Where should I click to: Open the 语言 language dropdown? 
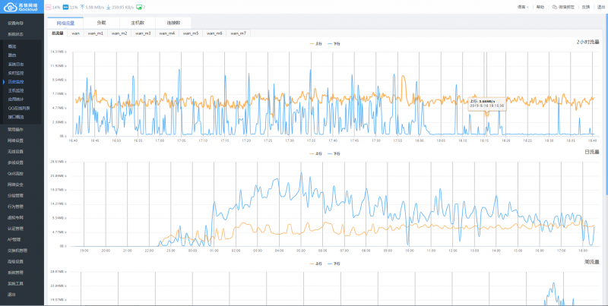(x=523, y=7)
